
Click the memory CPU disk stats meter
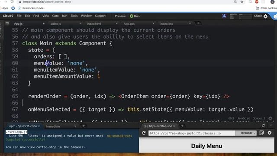coord(241,16)
